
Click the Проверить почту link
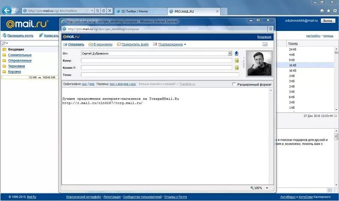[20, 36]
